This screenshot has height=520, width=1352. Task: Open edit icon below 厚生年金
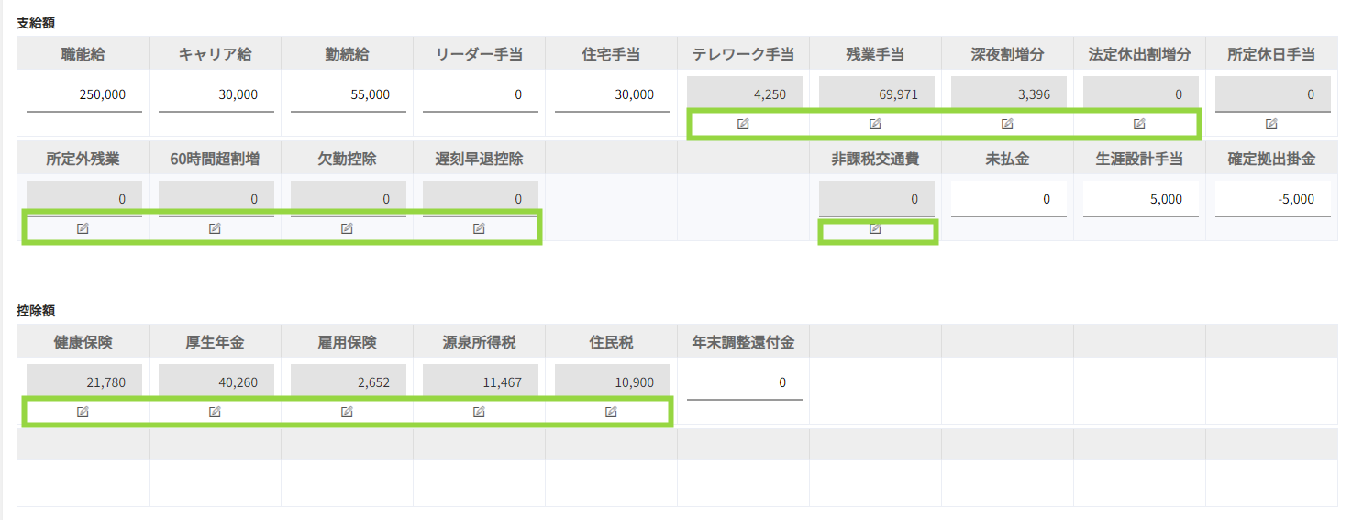215,412
